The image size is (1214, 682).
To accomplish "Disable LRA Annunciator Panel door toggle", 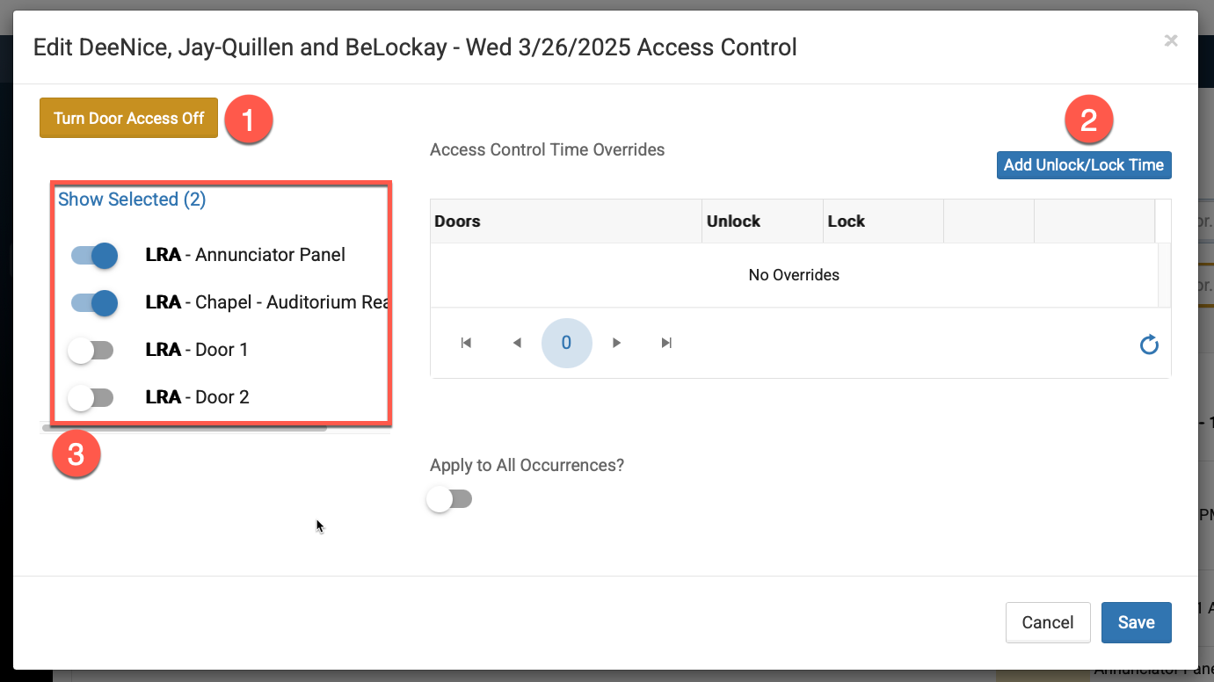I will [x=95, y=256].
